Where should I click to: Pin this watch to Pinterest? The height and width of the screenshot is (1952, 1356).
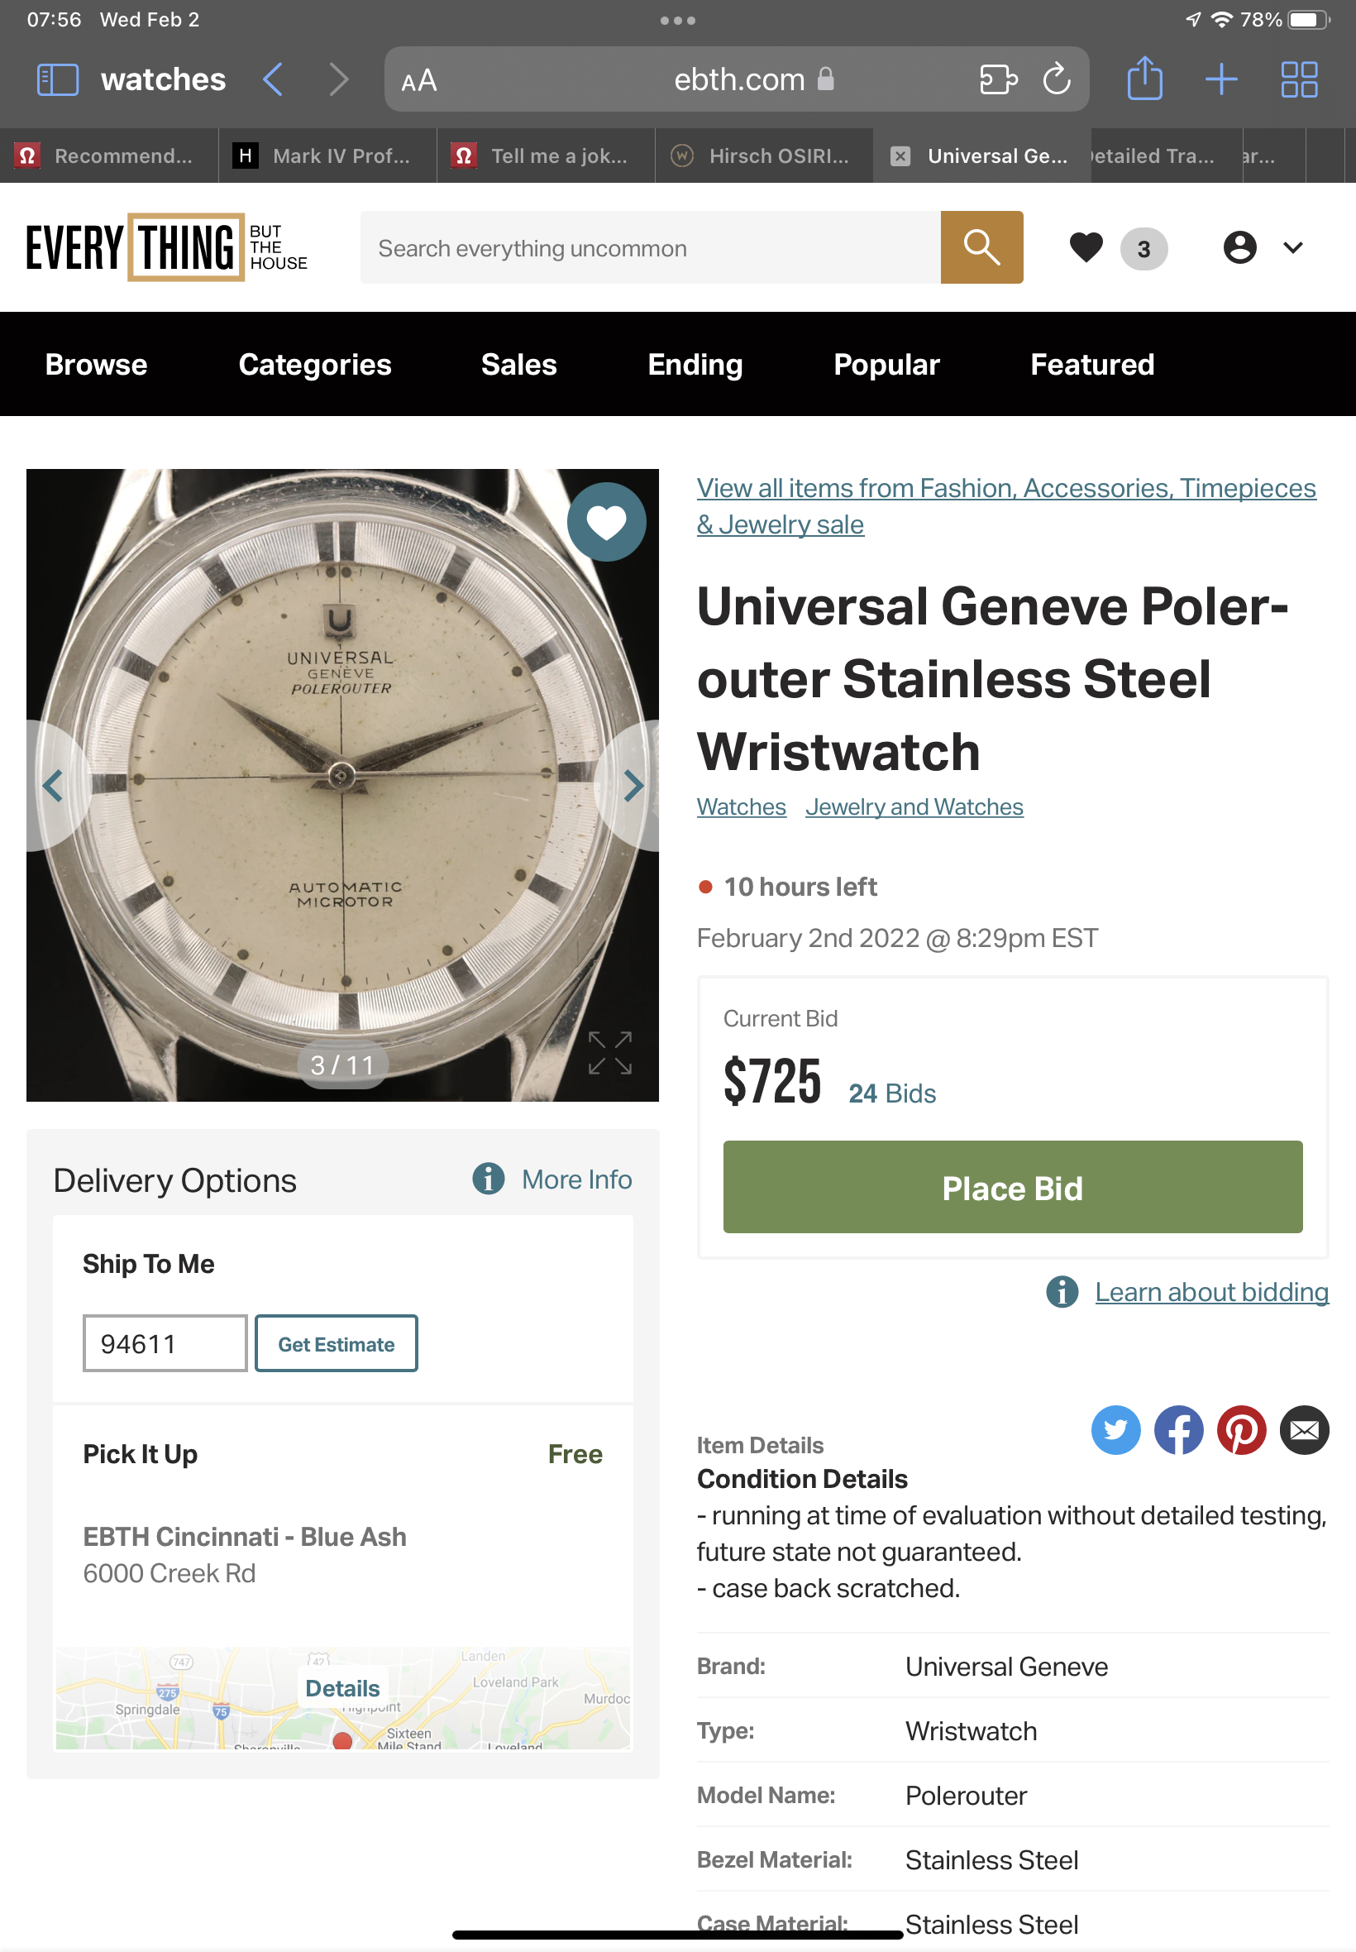(1240, 1430)
